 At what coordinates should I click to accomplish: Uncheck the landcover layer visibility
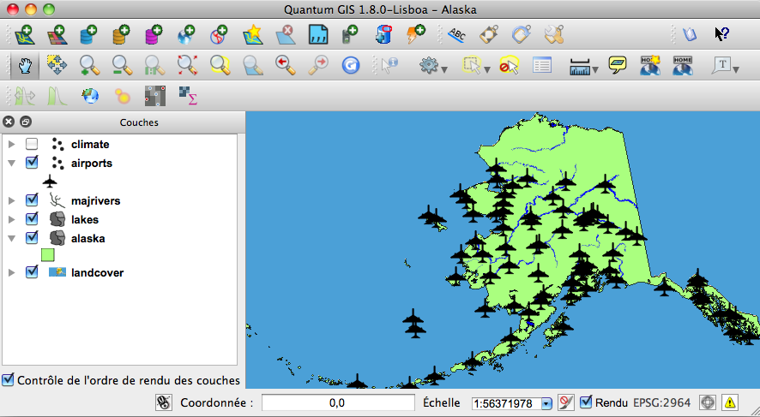pos(32,271)
